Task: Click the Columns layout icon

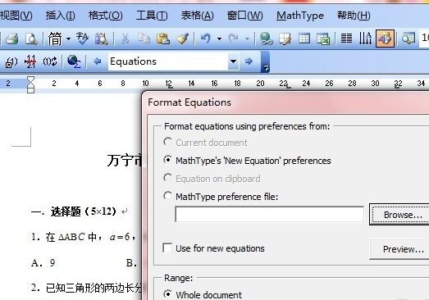Action: pyautogui.click(x=346, y=39)
